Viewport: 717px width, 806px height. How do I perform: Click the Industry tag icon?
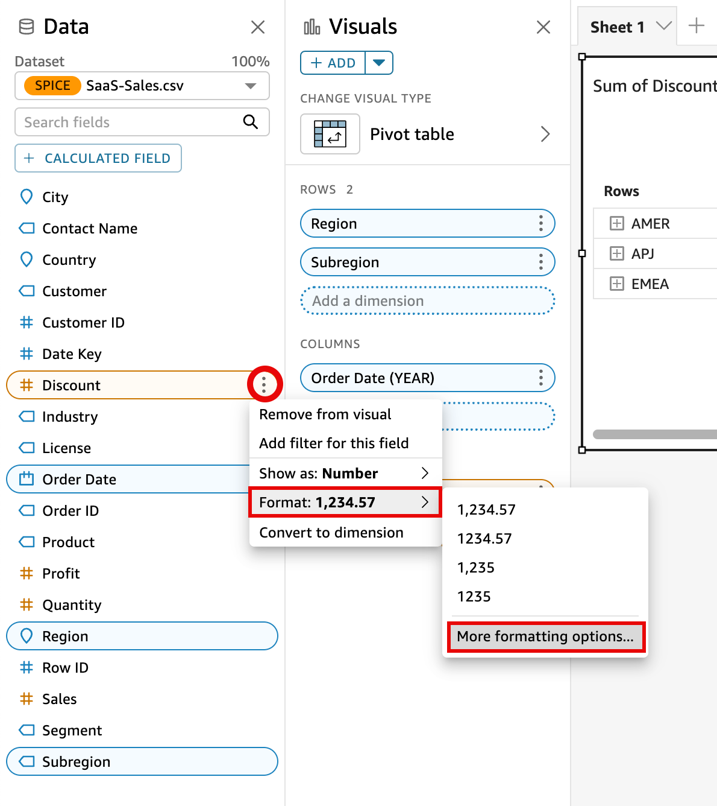coord(27,416)
